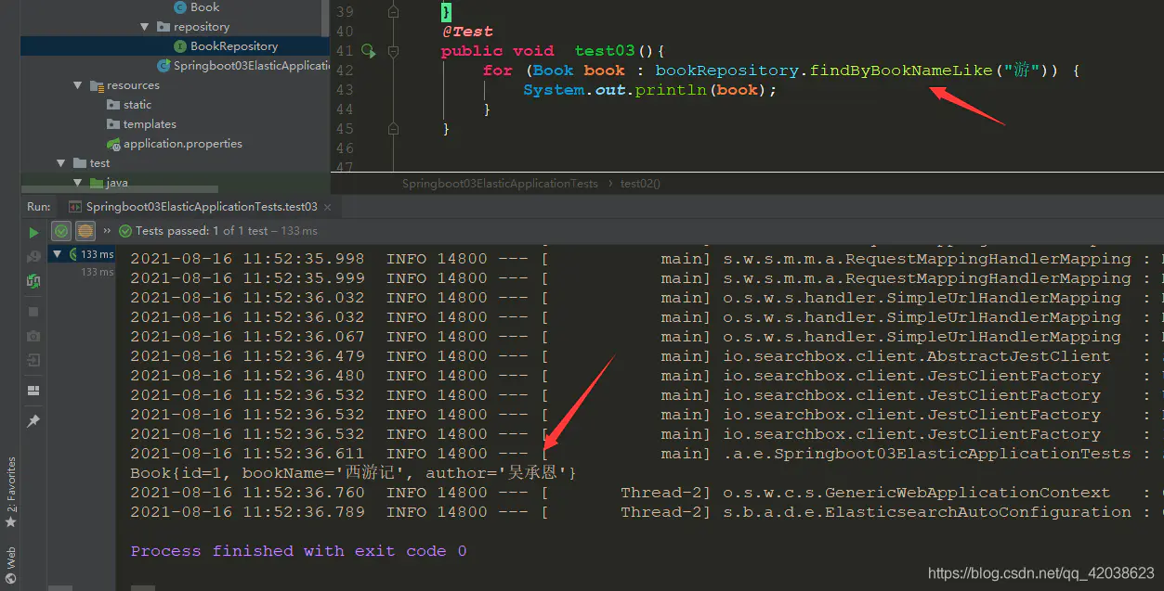Select the resources folder
The width and height of the screenshot is (1164, 591).
(124, 85)
